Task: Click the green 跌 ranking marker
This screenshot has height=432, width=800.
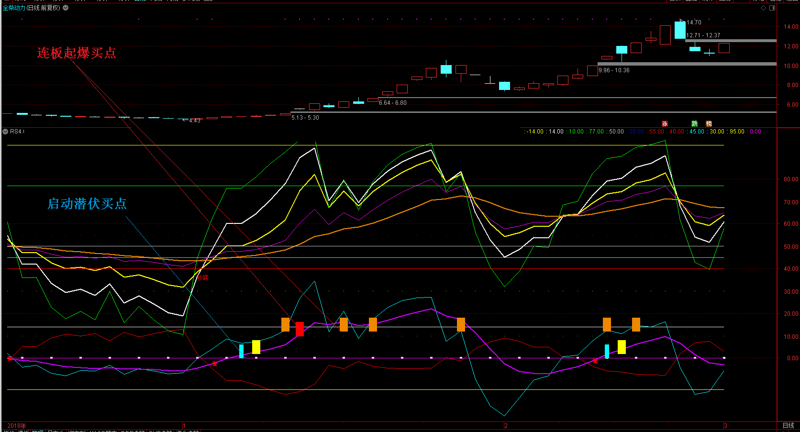Action: click(x=694, y=124)
